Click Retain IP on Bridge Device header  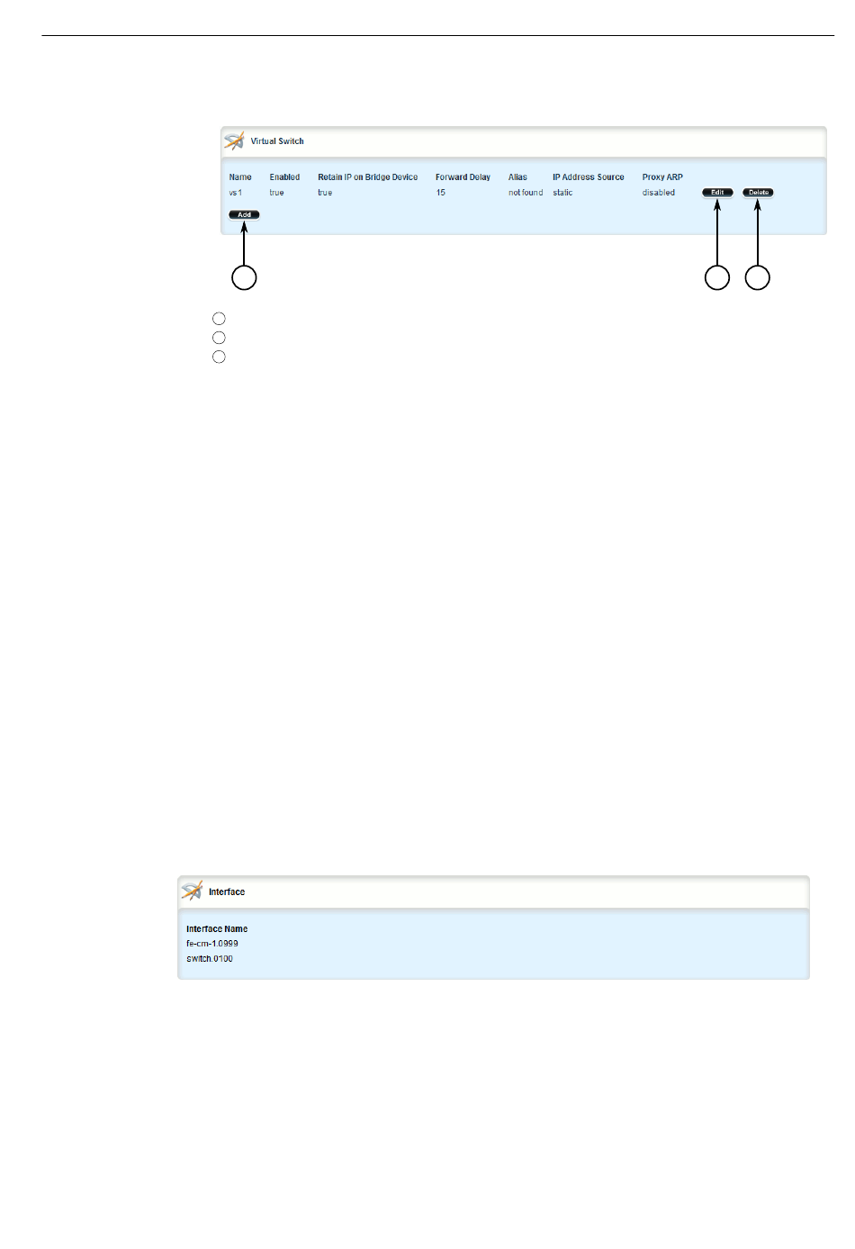coord(367,177)
